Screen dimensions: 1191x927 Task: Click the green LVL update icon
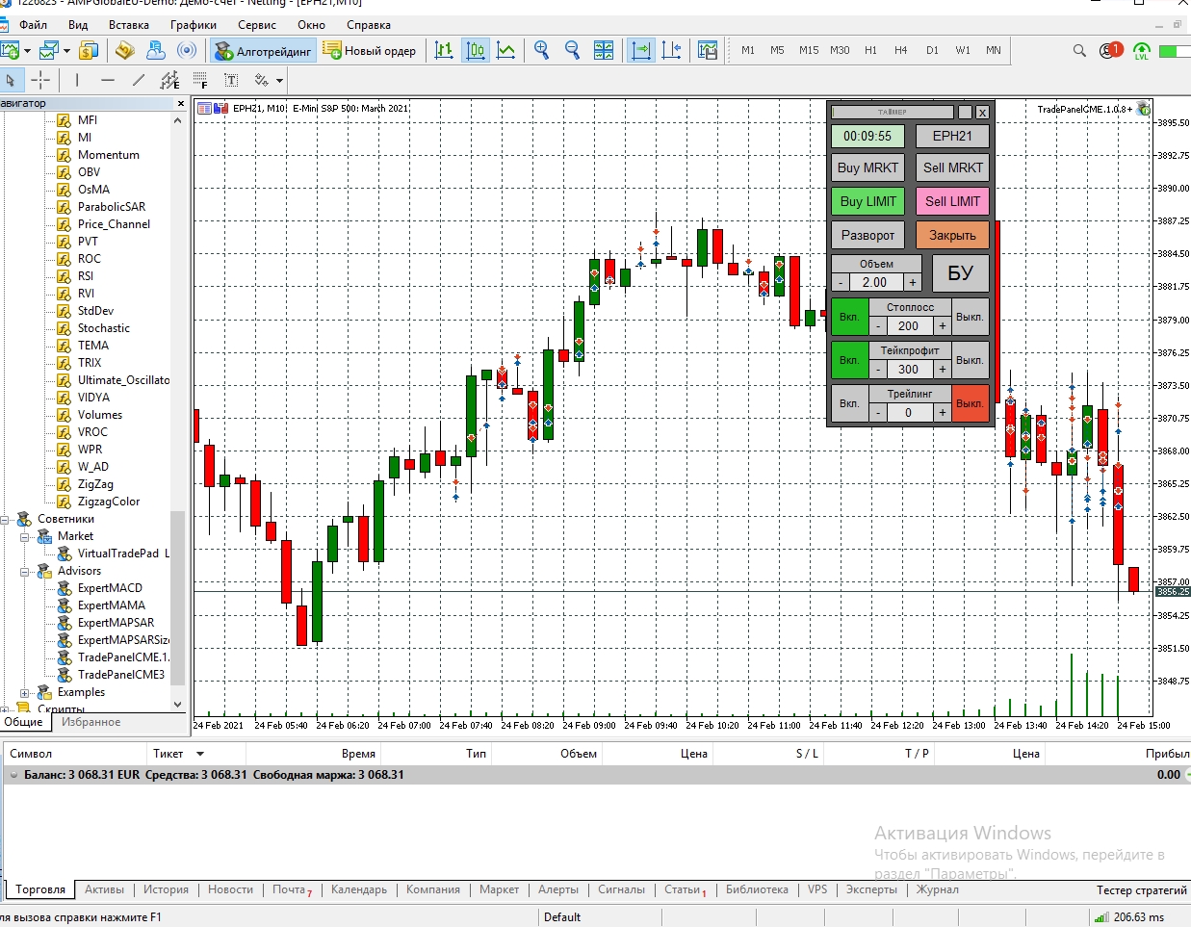tap(1142, 51)
